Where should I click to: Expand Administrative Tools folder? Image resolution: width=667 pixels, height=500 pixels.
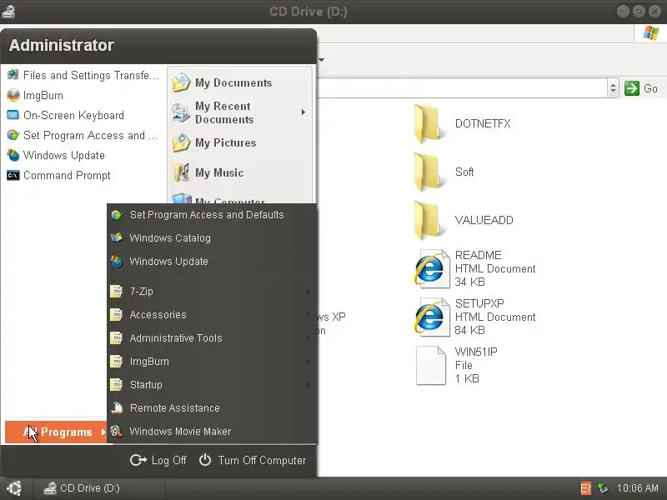point(212,338)
